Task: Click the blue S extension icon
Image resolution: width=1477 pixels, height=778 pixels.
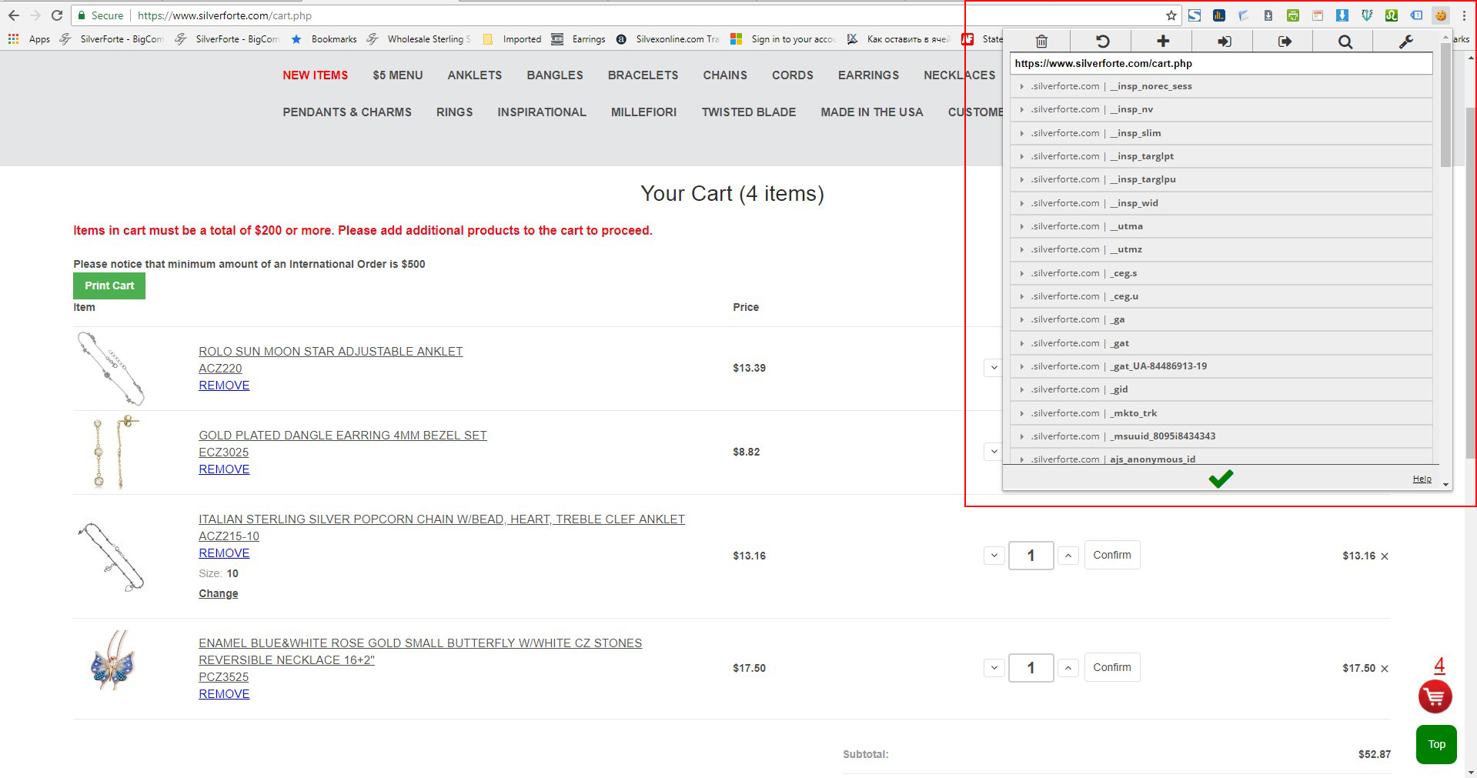Action: [1195, 15]
